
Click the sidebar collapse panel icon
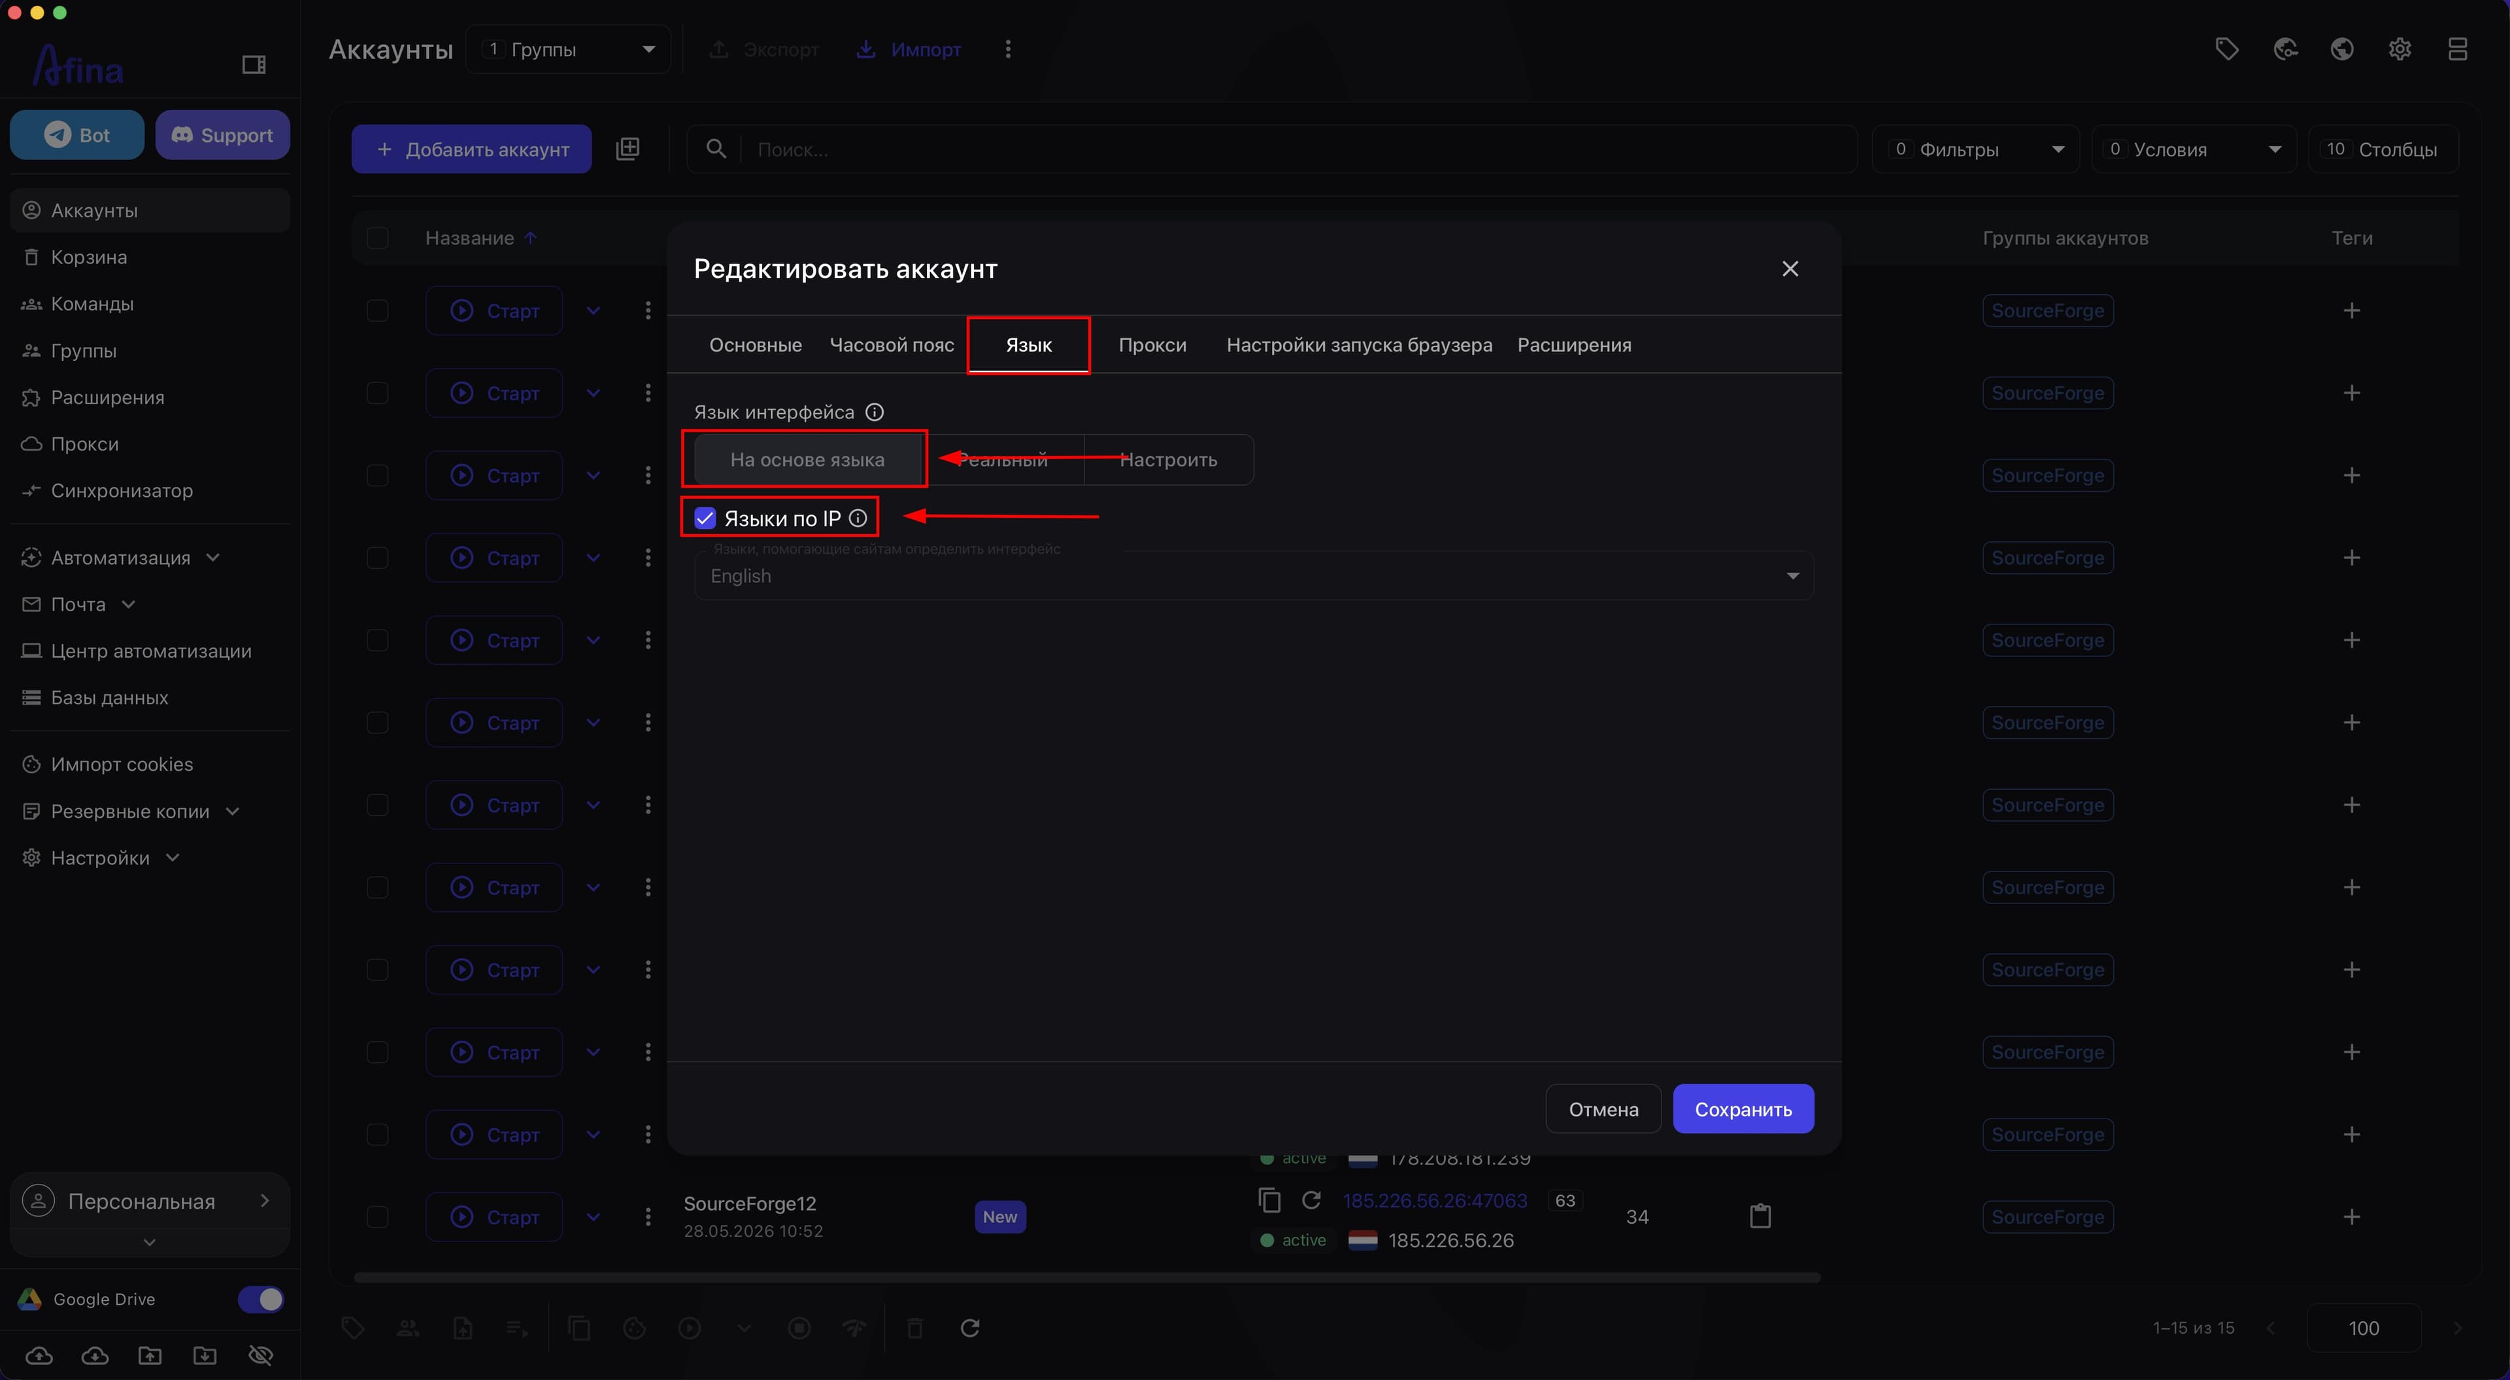coord(254,64)
